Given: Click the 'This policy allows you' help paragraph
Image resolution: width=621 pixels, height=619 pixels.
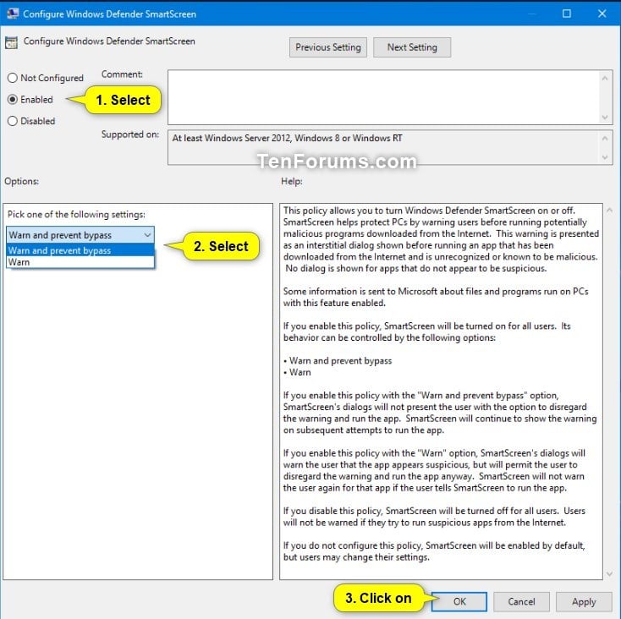Looking at the screenshot, I should pyautogui.click(x=441, y=239).
